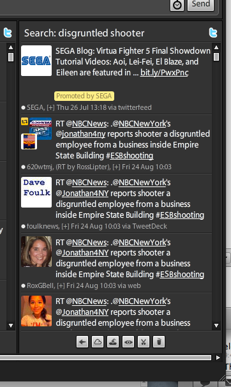Click the Promoted by SEGA label
Viewport: 231px width, 387px height.
tap(84, 96)
